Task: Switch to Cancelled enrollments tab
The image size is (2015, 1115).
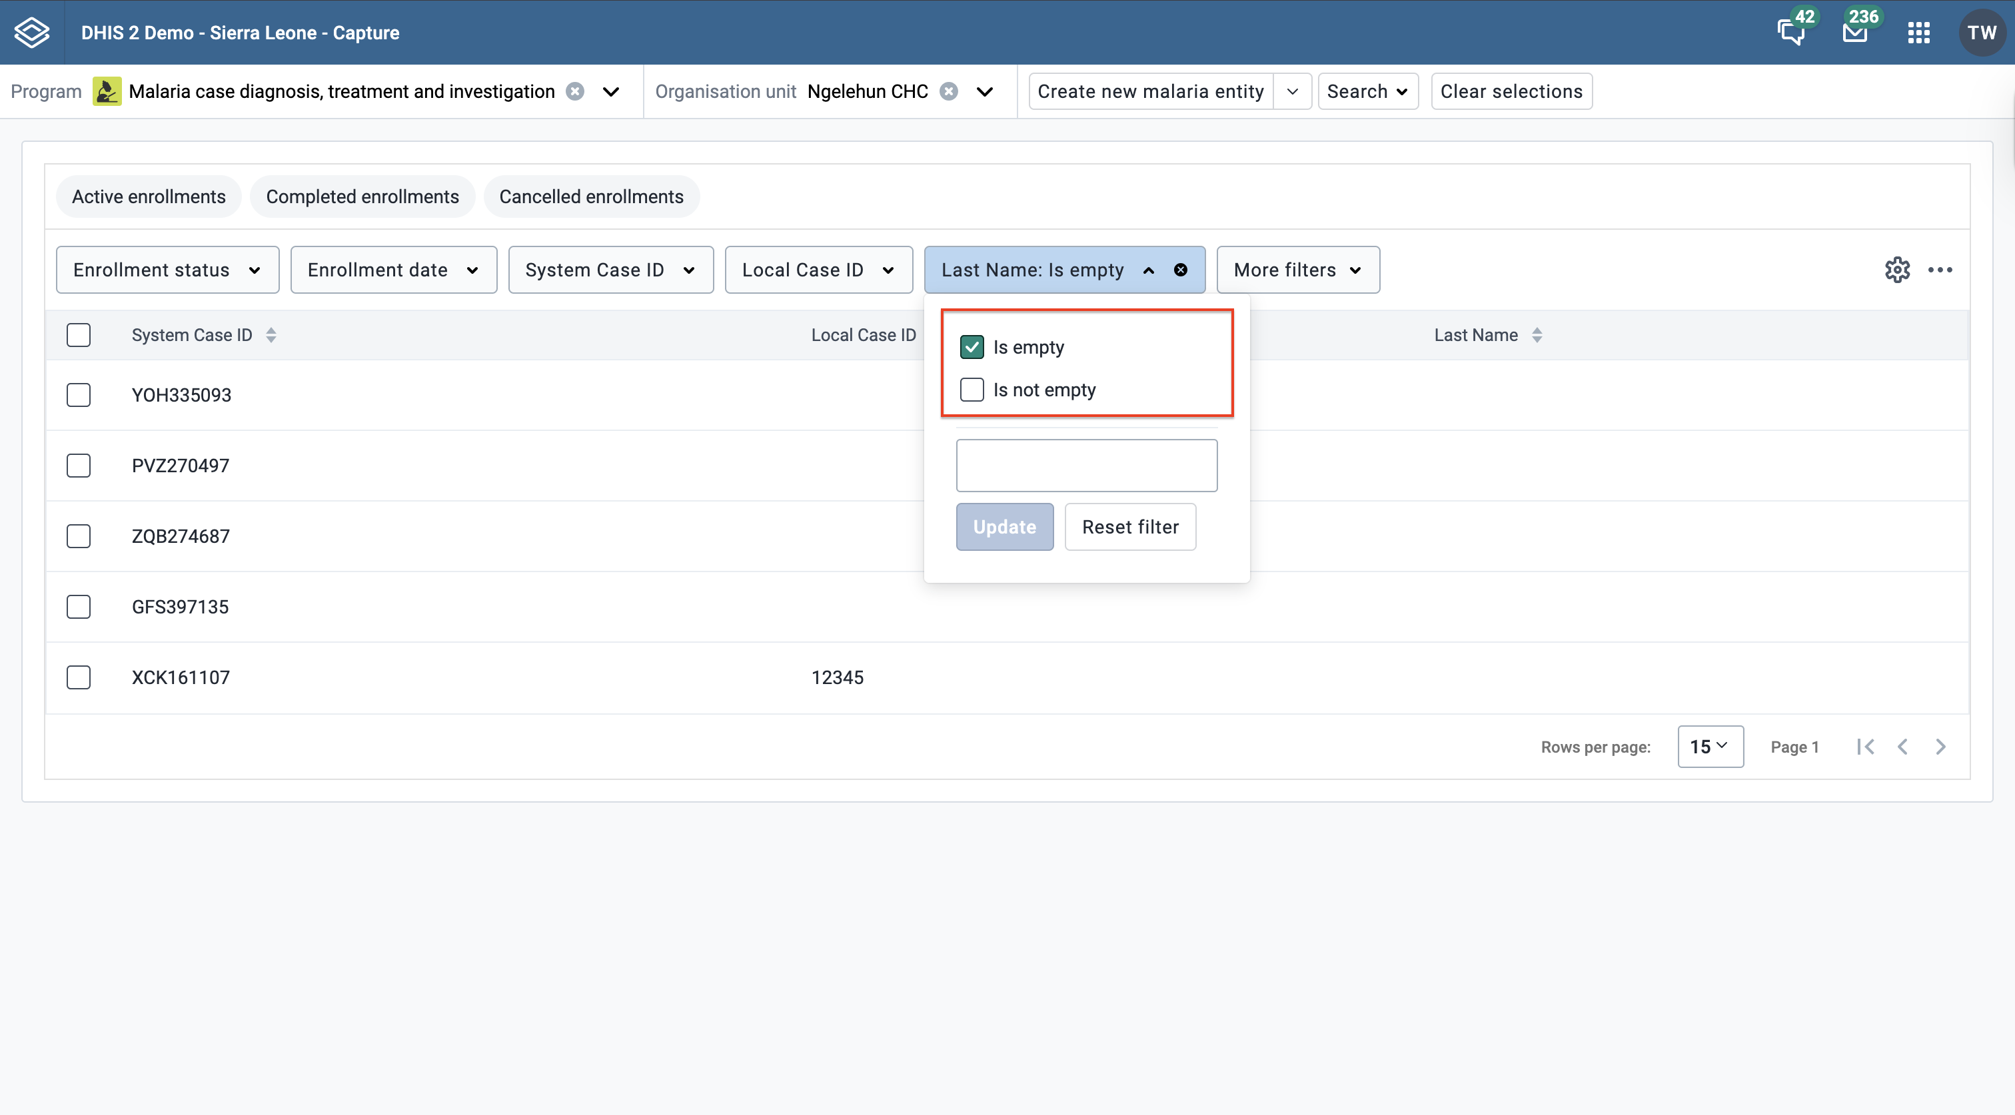Action: click(x=591, y=196)
